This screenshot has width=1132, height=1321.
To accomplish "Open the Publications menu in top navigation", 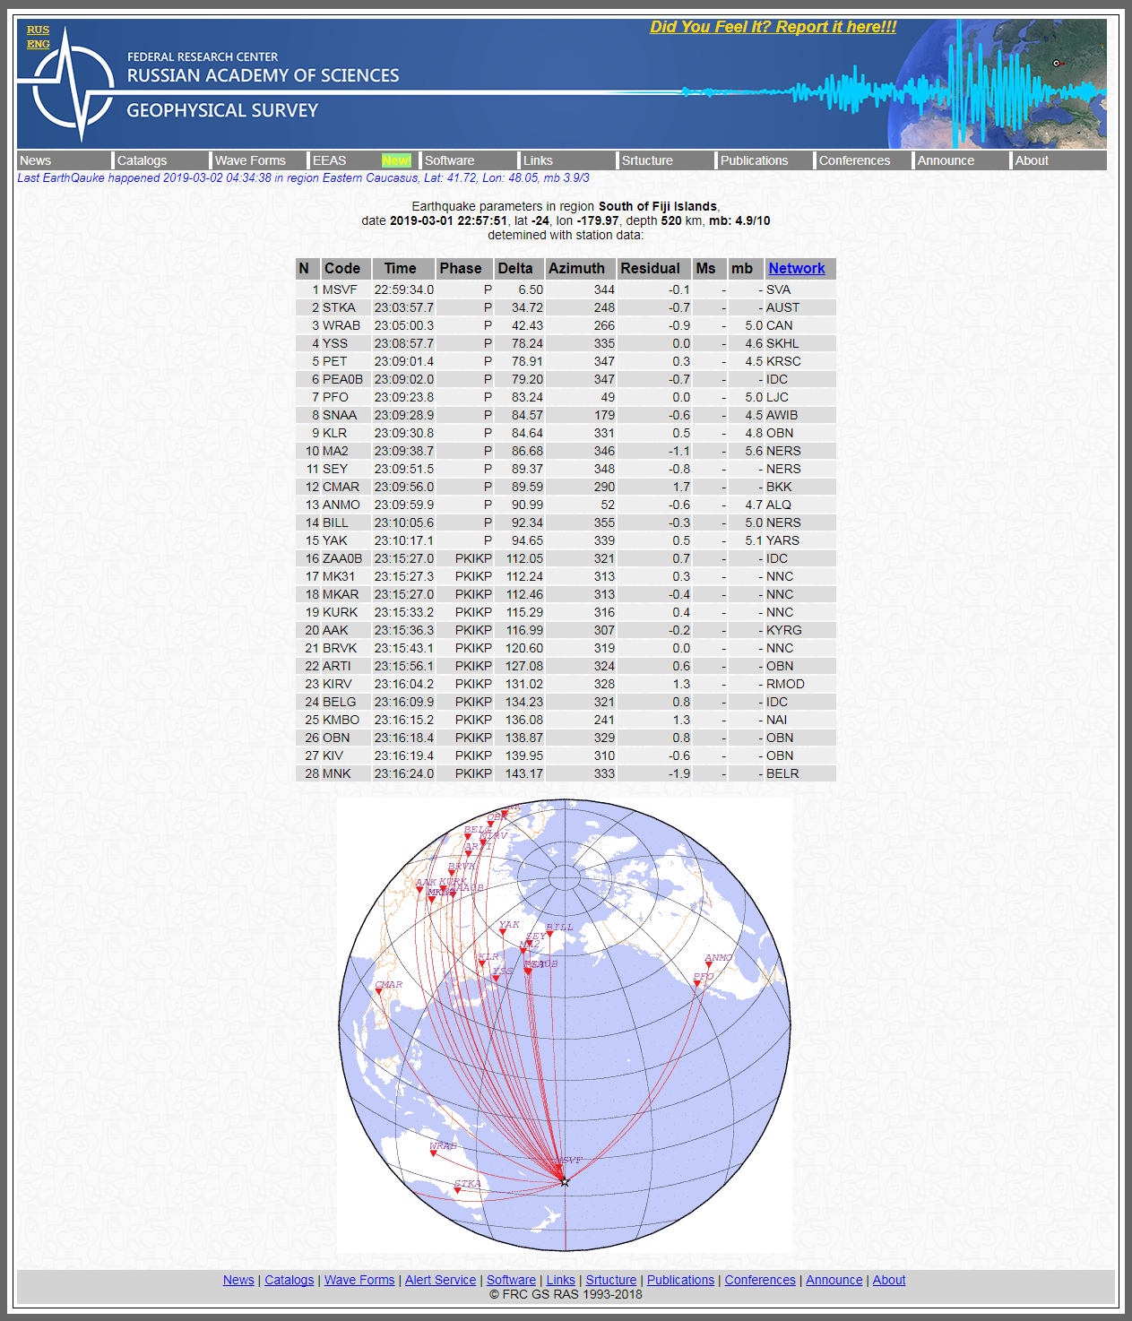I will click(754, 160).
